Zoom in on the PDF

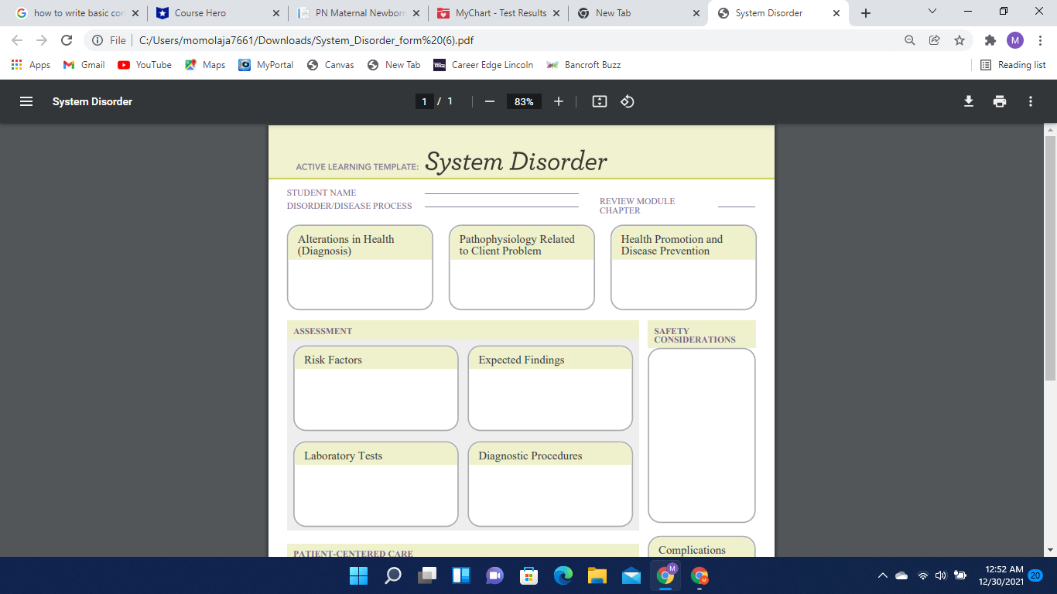click(559, 101)
